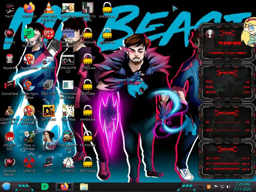Open the This PC desktop icon

click(x=10, y=10)
